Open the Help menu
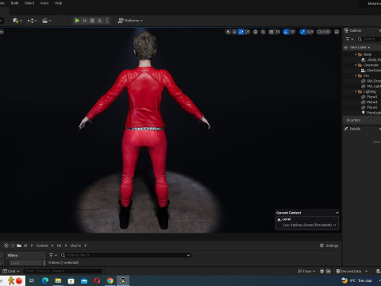 (x=58, y=3)
